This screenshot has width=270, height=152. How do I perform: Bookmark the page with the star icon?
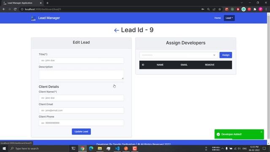tap(220, 9)
